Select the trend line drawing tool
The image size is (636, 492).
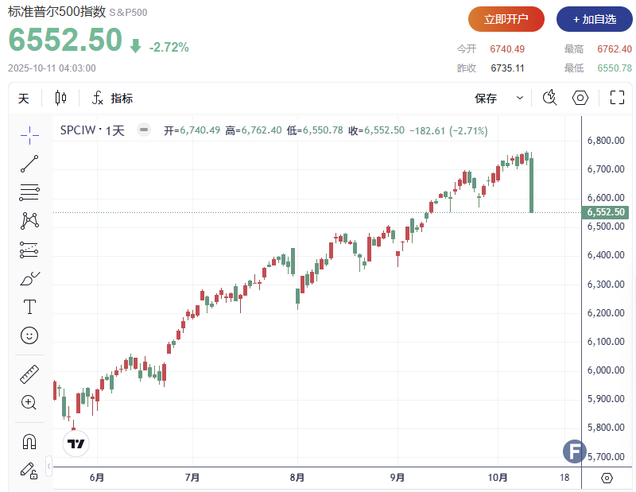click(29, 165)
